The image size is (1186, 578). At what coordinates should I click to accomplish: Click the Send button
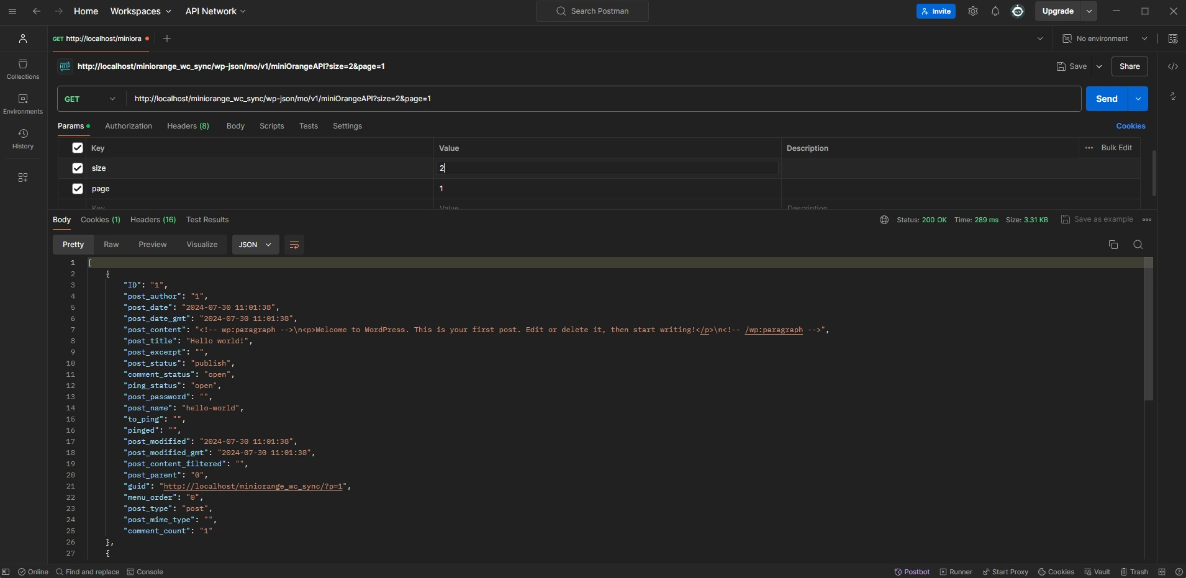coord(1107,99)
